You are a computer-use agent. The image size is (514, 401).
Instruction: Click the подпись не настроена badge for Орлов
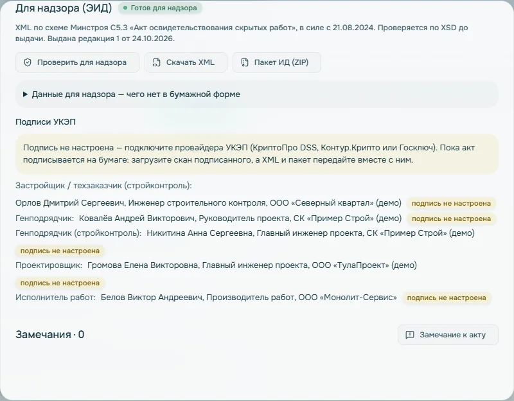[x=451, y=203]
